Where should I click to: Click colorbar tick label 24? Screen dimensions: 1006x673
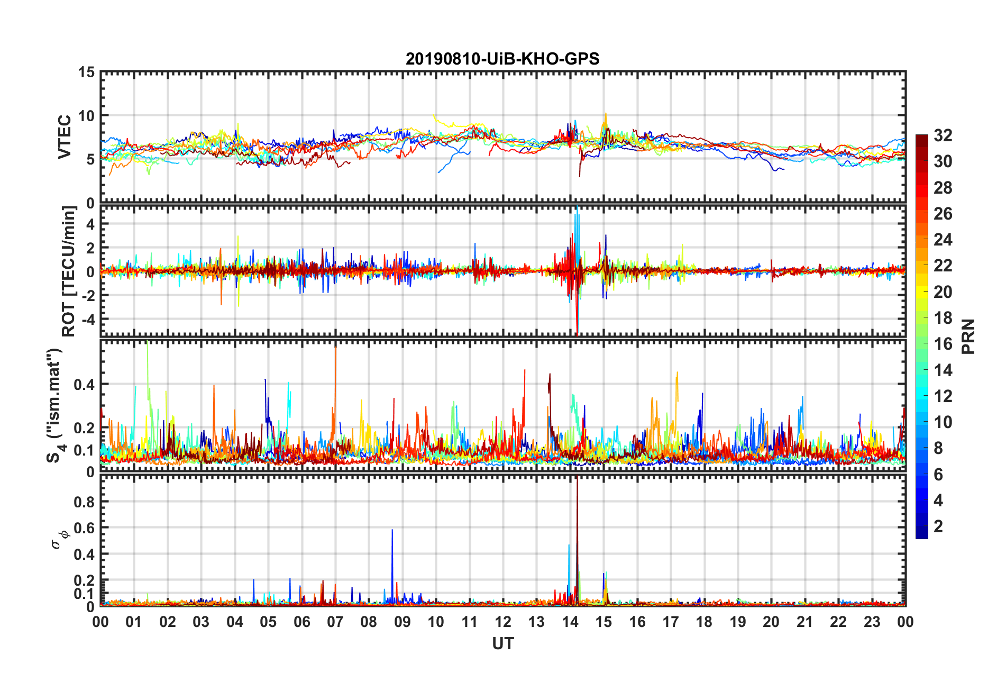click(x=943, y=240)
